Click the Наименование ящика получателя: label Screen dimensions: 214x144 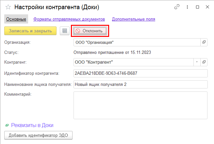pyautogui.click(x=38, y=85)
